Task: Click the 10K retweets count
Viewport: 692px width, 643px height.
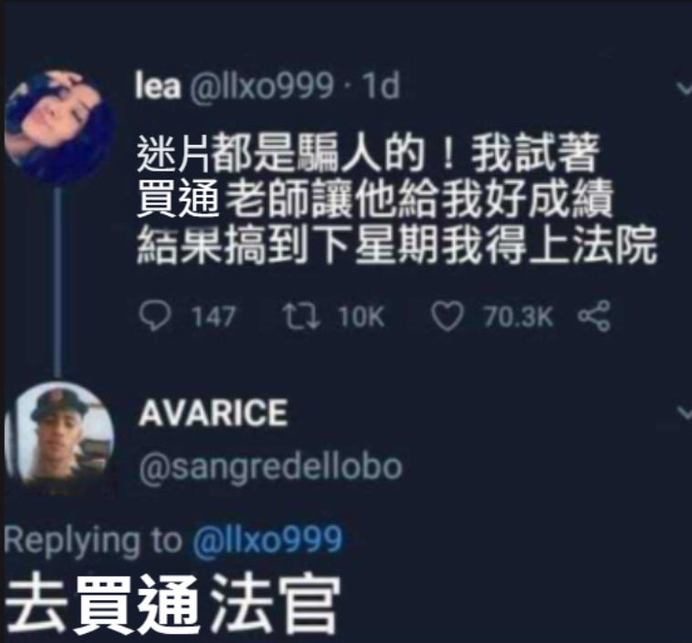Action: click(x=362, y=316)
